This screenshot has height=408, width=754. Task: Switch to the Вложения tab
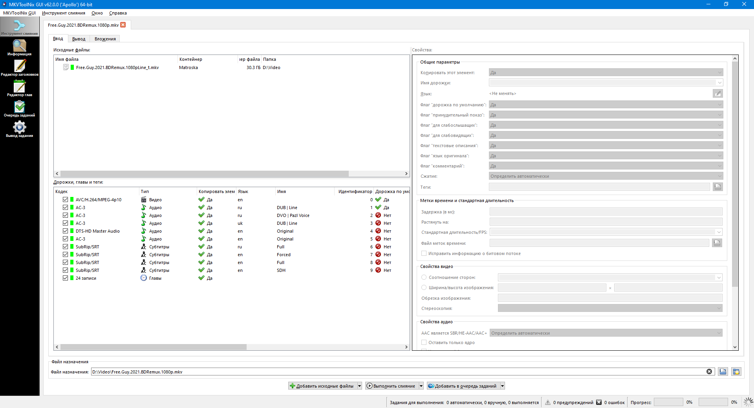click(x=105, y=39)
